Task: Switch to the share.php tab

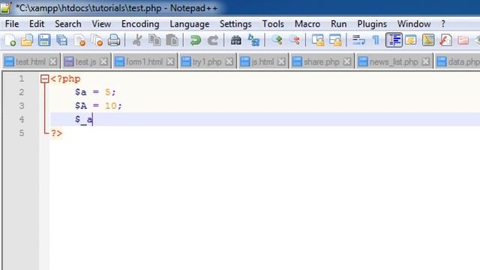Action: (322, 61)
